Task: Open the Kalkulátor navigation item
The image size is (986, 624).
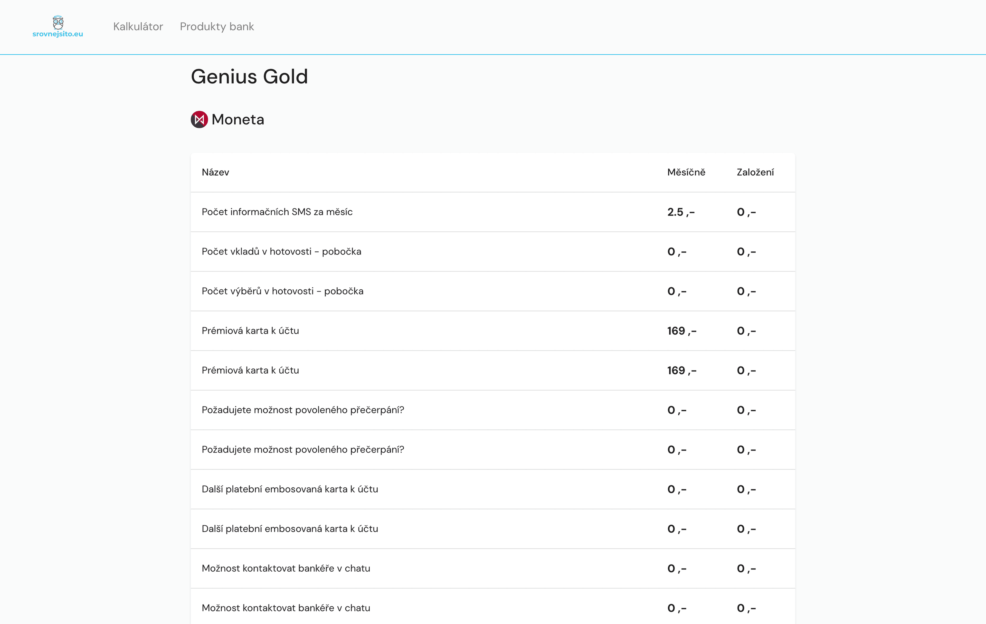Action: [x=138, y=27]
